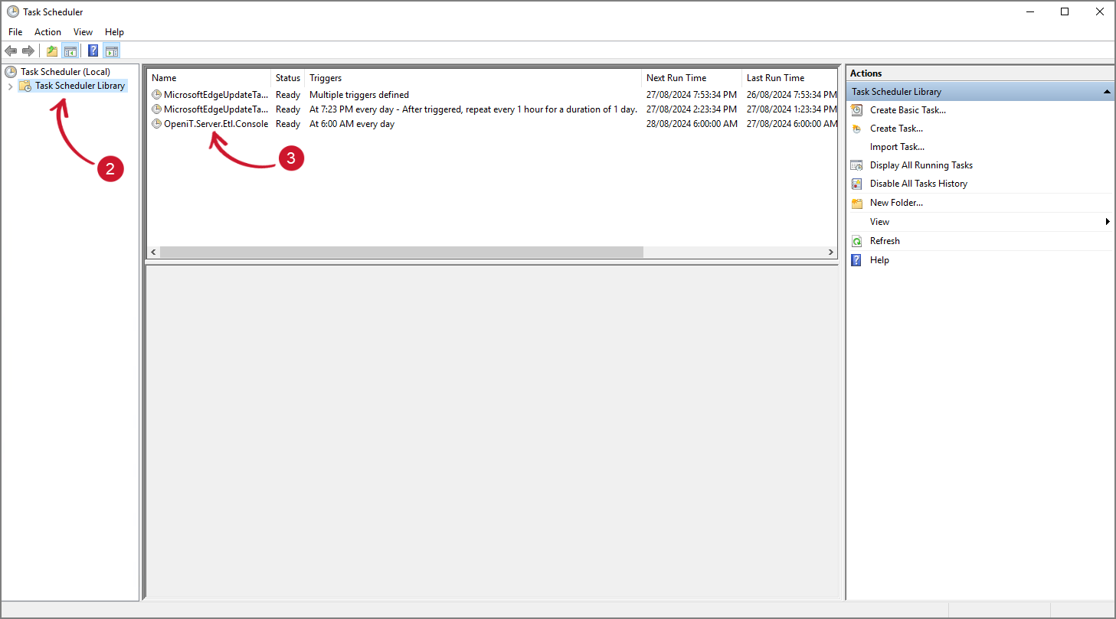Image resolution: width=1116 pixels, height=619 pixels.
Task: Click the Back arrow in the toolbar
Action: [11, 51]
